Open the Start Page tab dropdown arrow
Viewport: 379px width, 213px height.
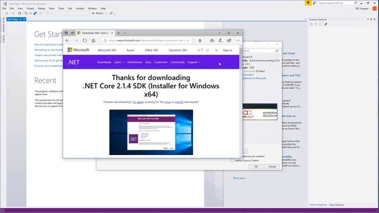coord(21,20)
